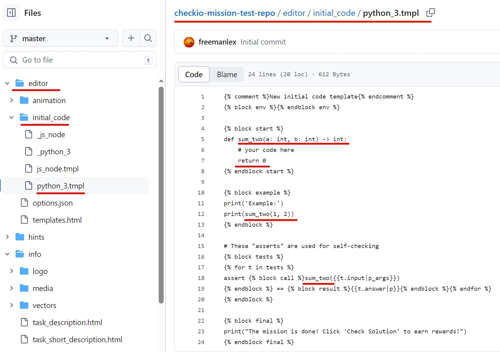The image size is (500, 352).
Task: Click the file tree scrollbar
Action: coord(161,195)
